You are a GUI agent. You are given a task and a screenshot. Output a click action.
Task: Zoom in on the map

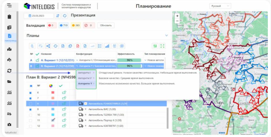coord(177,16)
